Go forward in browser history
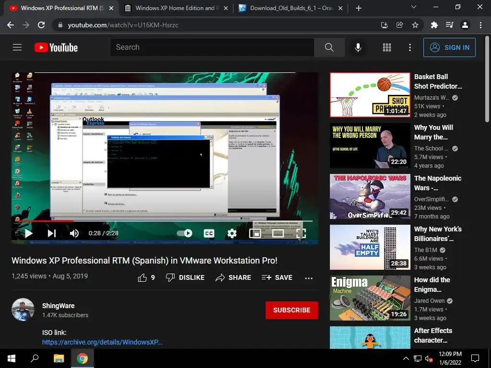The width and height of the screenshot is (491, 368). (26, 25)
